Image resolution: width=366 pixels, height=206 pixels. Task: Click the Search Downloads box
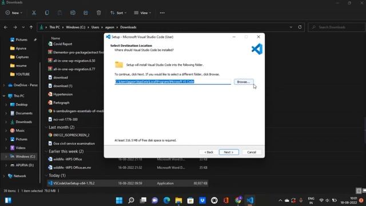tap(337, 27)
